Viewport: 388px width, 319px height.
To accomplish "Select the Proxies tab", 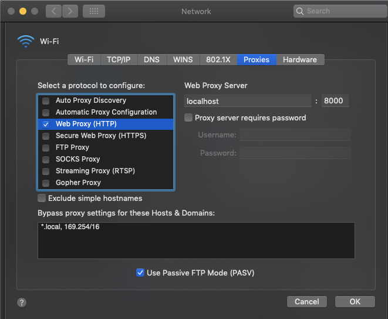I will tap(257, 60).
